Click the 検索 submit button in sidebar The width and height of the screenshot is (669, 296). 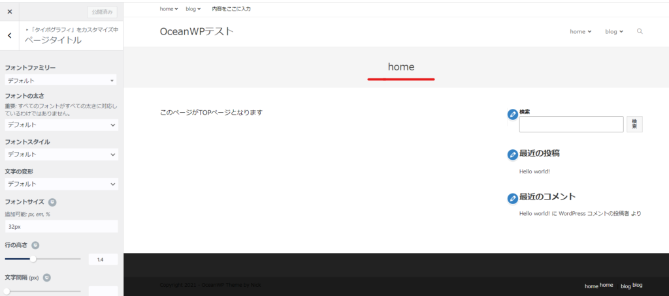634,124
